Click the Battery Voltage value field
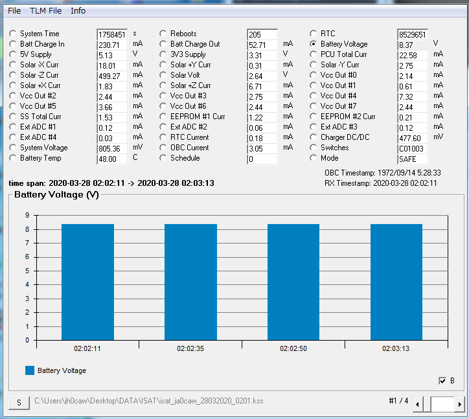 coord(413,45)
